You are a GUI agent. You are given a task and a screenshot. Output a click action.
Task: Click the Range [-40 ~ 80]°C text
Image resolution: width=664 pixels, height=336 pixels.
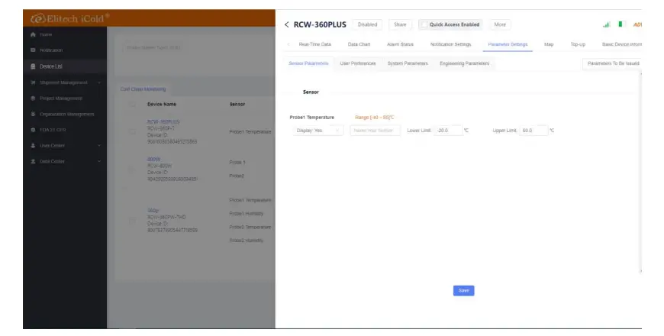point(374,118)
